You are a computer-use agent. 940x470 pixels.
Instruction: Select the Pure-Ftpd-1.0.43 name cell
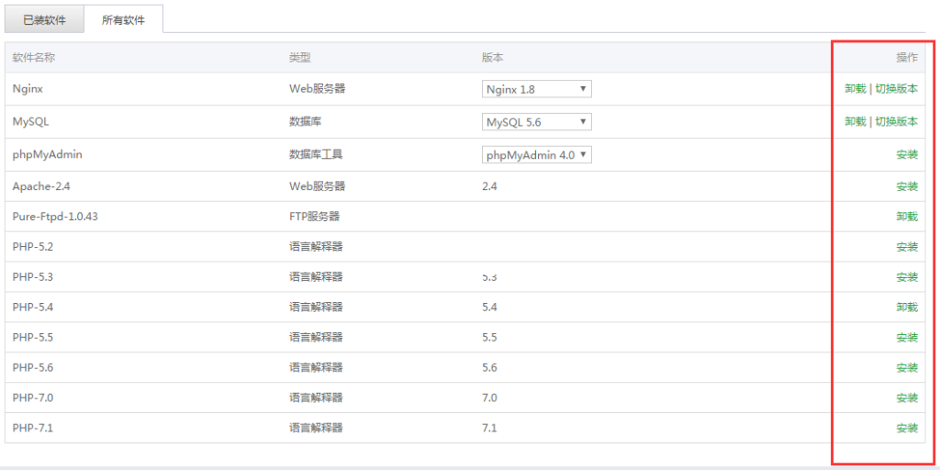55,217
